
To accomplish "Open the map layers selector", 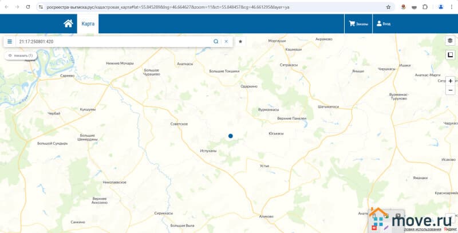I will 450,41.
